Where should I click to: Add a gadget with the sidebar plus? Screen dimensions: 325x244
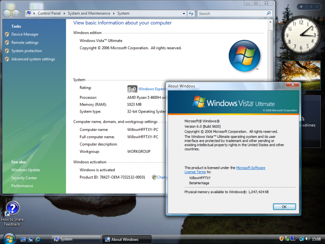301,7
